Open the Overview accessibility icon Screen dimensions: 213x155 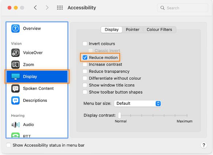pyautogui.click(x=15, y=28)
